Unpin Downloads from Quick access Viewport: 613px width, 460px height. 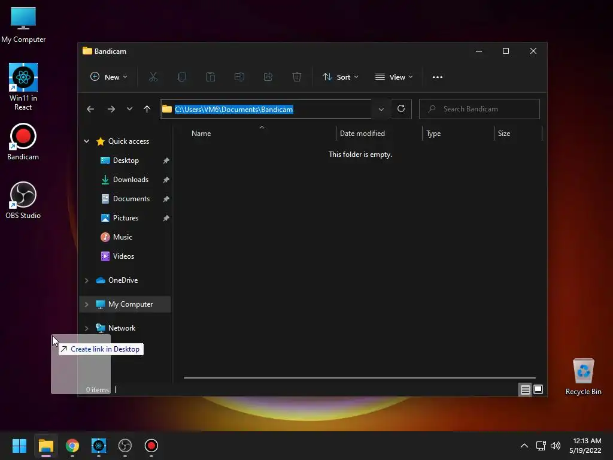click(166, 180)
